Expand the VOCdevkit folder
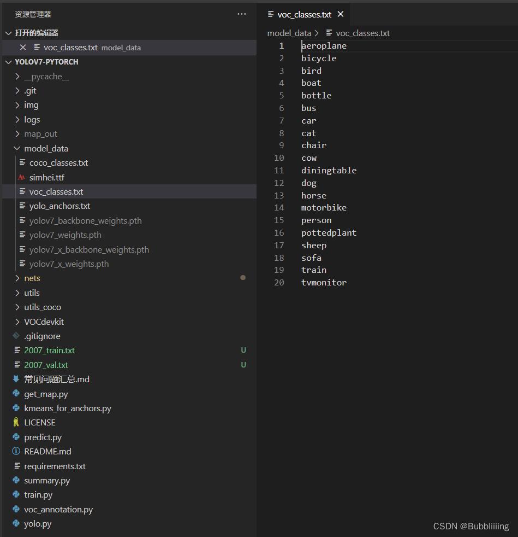The image size is (518, 537). click(x=17, y=322)
